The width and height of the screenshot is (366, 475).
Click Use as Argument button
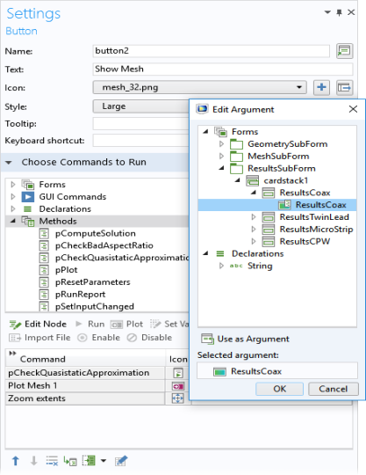coord(245,339)
